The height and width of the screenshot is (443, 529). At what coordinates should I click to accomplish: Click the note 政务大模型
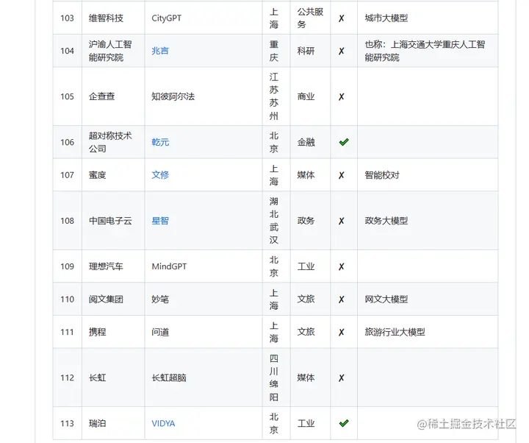coord(386,221)
